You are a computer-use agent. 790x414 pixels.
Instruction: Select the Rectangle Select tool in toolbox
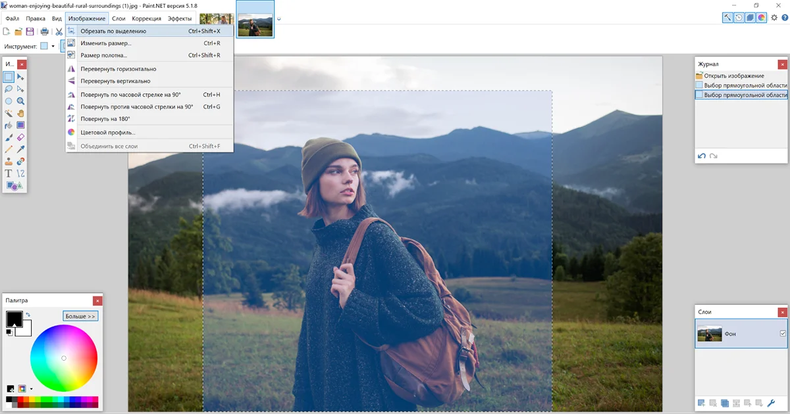pos(9,77)
